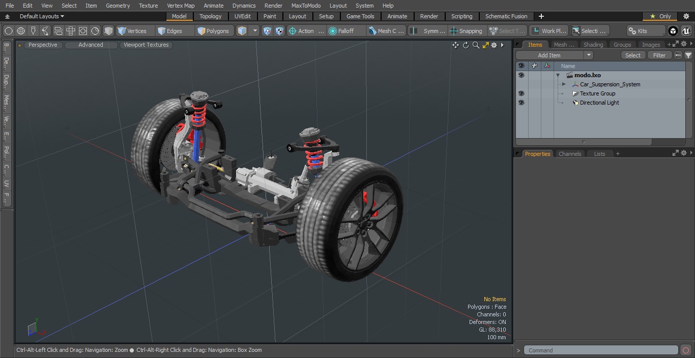Click the viewport zoom magnifier icon

tap(476, 45)
